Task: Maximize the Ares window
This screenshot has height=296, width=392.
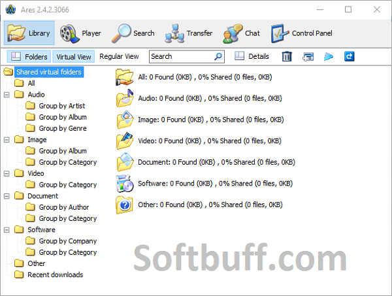Action: tap(348, 10)
